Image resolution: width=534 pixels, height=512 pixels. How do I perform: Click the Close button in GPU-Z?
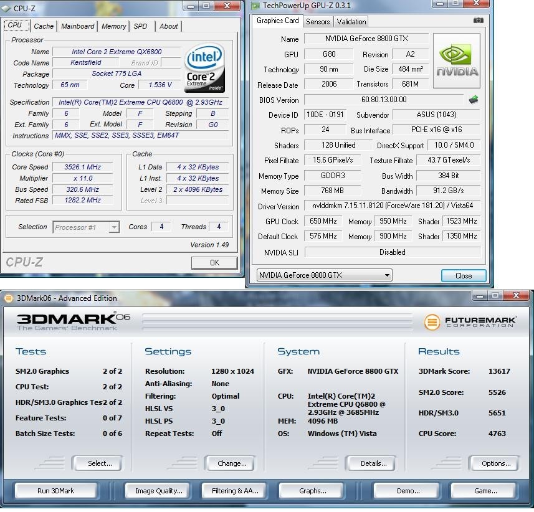pyautogui.click(x=464, y=276)
